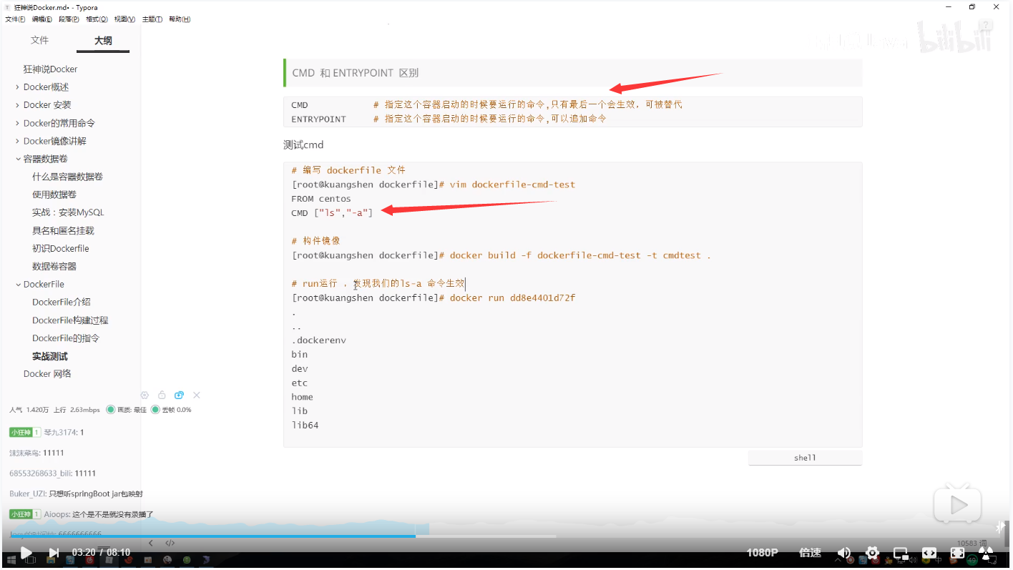Select outline heading 狂神说Docker
This screenshot has width=1013, height=570.
click(50, 69)
